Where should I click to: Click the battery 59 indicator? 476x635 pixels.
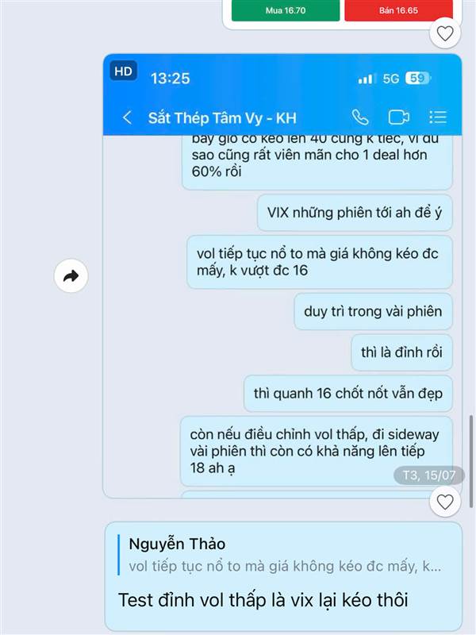point(418,78)
